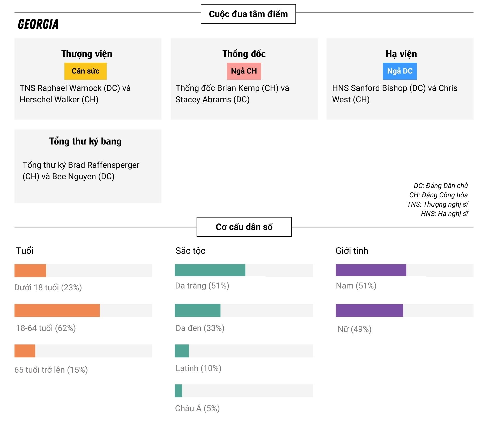Click the purple Nữ bar
Screen dimensions: 488x434
pos(369,310)
